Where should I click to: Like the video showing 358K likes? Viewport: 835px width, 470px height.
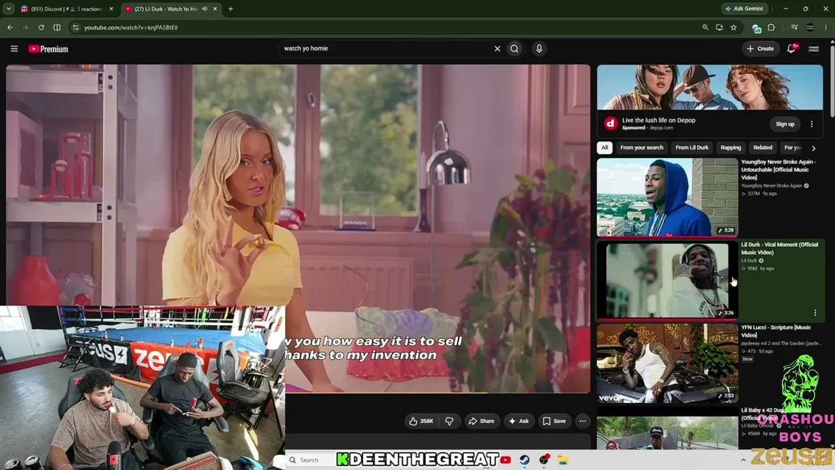tap(421, 421)
